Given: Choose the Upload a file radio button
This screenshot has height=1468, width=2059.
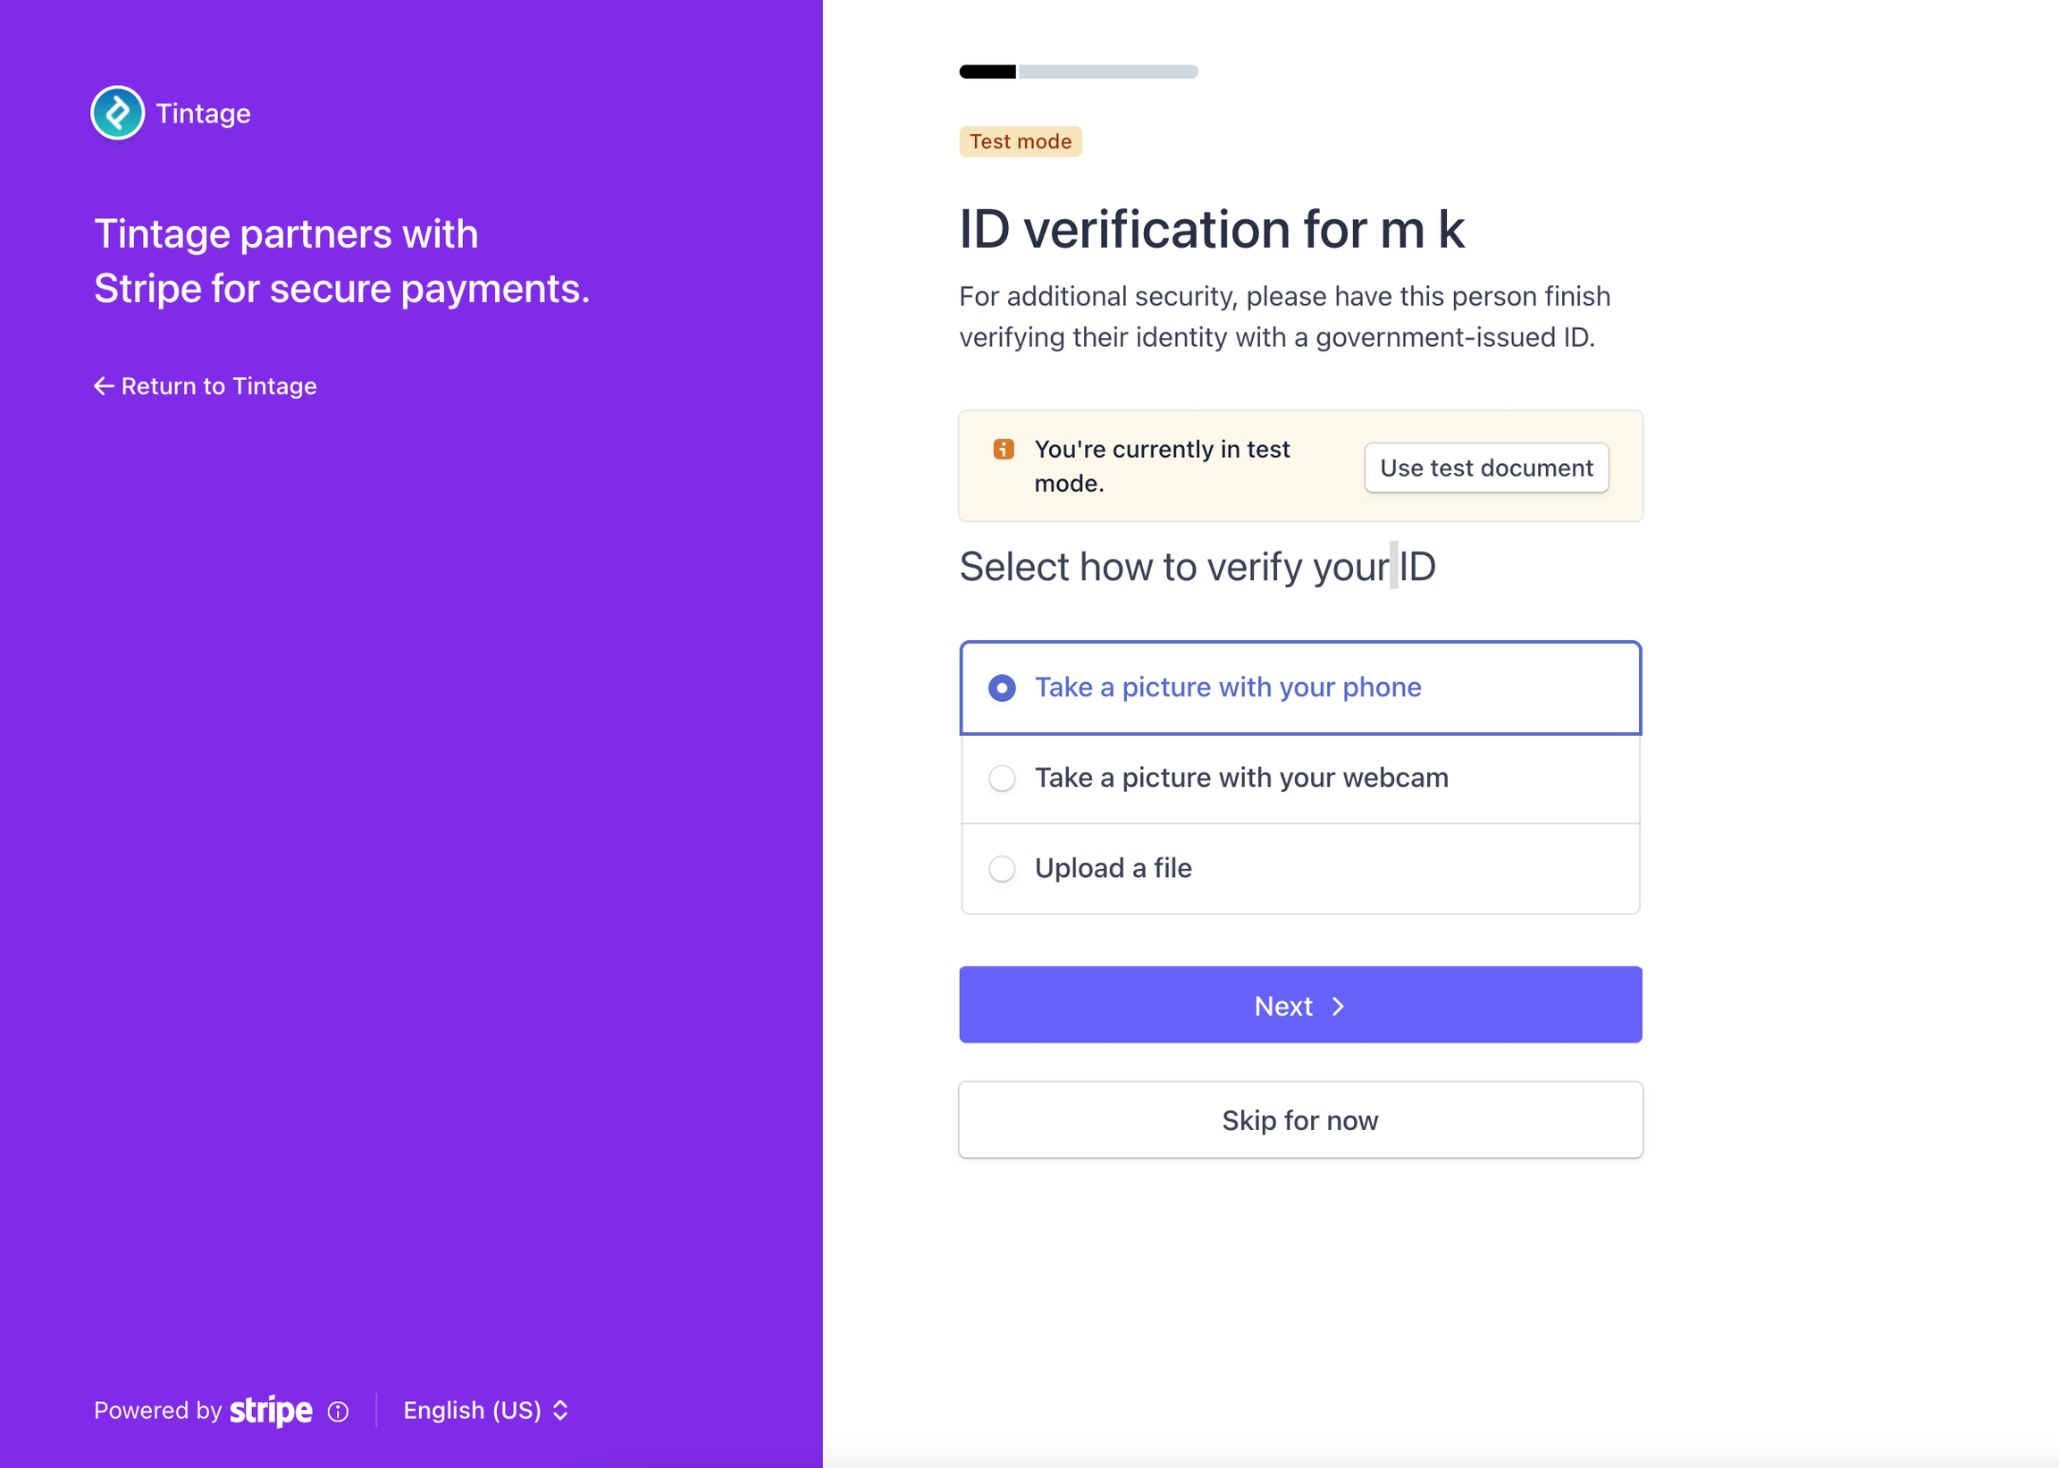Looking at the screenshot, I should point(1002,869).
